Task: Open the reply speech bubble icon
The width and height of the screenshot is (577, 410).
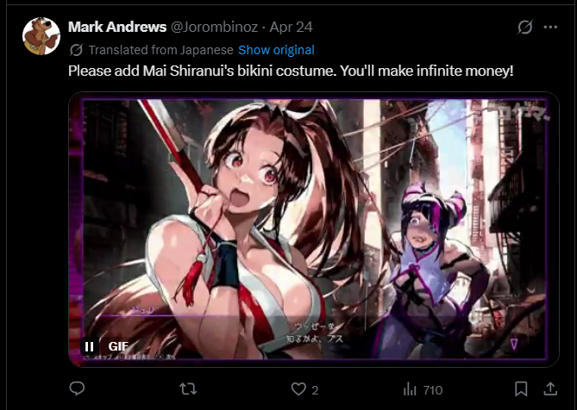Action: click(x=77, y=388)
